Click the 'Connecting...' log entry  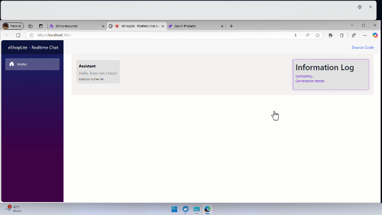pos(305,76)
